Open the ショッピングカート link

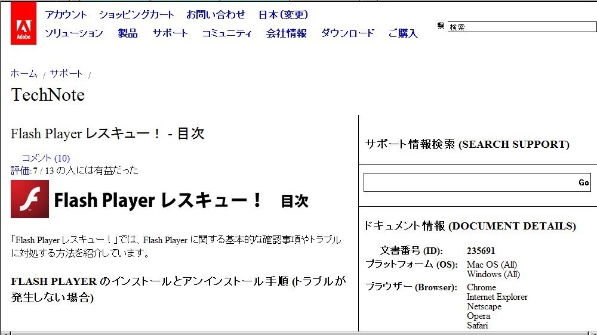(136, 15)
